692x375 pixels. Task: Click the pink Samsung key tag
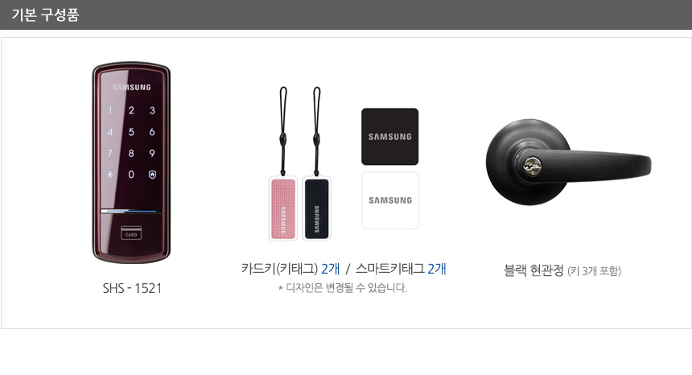point(283,208)
